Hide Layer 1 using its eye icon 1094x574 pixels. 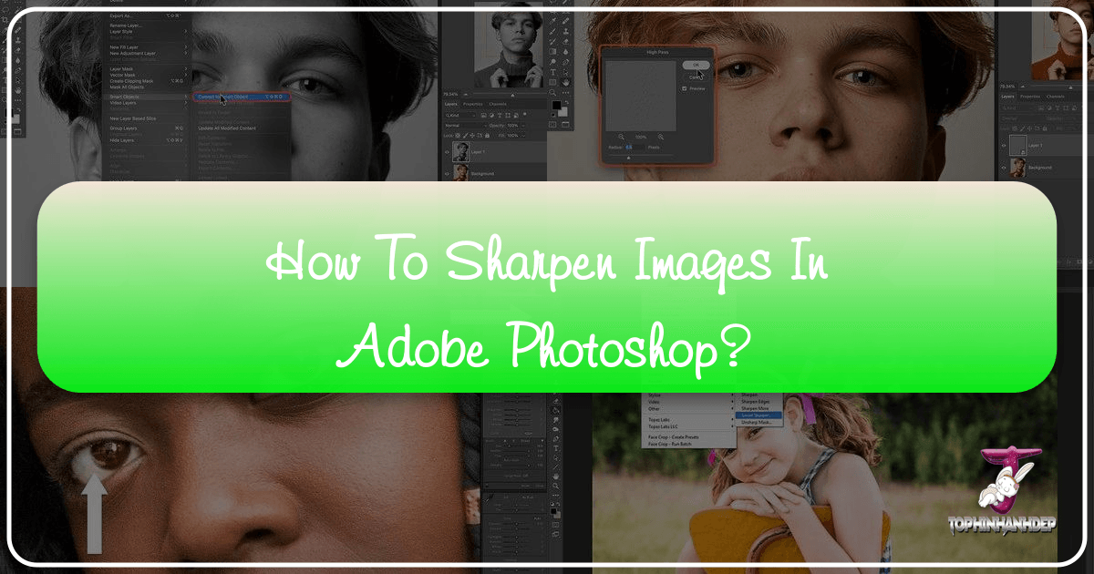click(447, 151)
